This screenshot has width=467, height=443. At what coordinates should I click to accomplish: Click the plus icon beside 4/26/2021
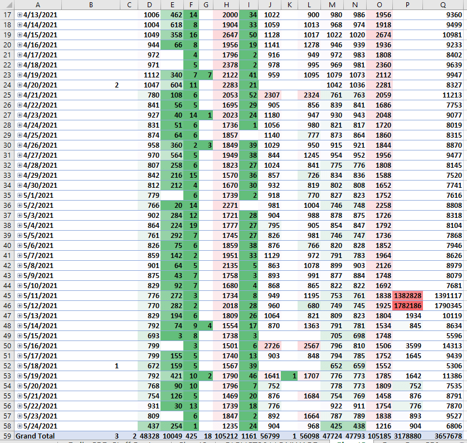(x=20, y=145)
